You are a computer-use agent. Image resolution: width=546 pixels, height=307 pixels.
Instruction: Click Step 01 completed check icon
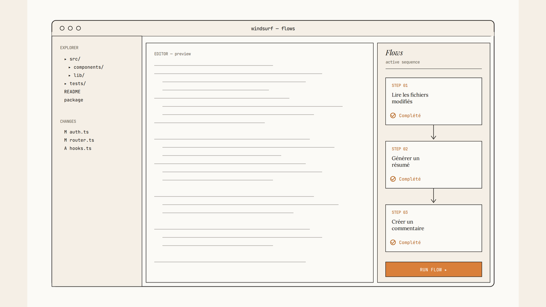393,116
